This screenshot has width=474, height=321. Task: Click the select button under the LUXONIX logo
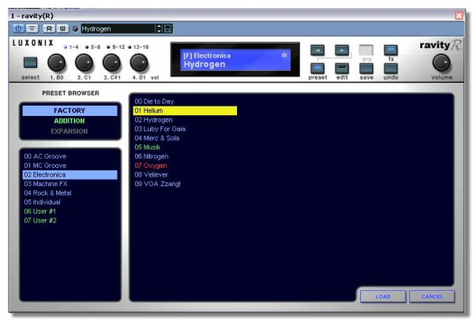(x=30, y=63)
